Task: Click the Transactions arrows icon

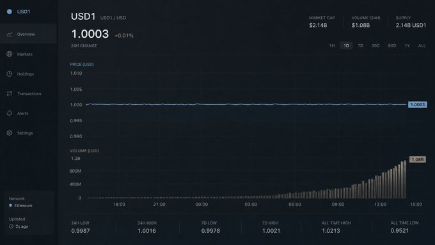Action: point(10,93)
